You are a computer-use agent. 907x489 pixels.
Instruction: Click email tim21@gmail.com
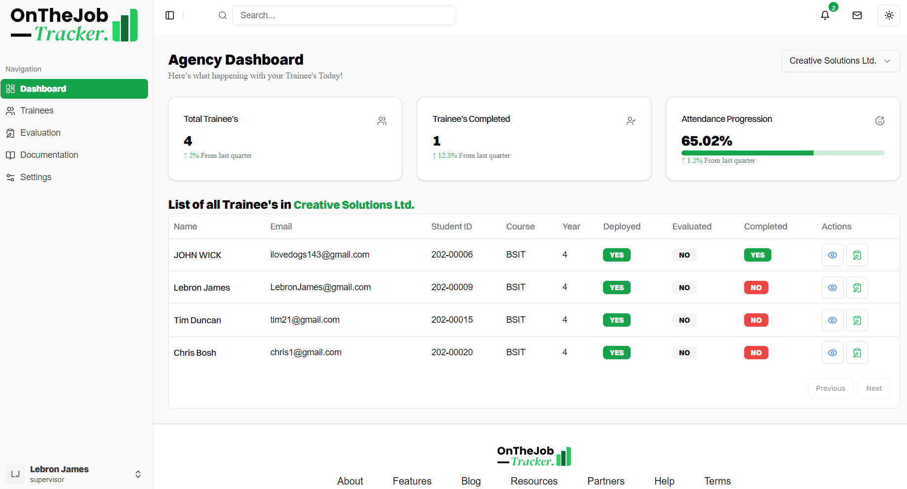pyautogui.click(x=305, y=320)
